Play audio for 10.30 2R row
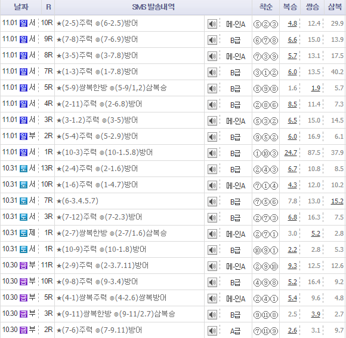This screenshot has height=338, width=346. (x=212, y=331)
